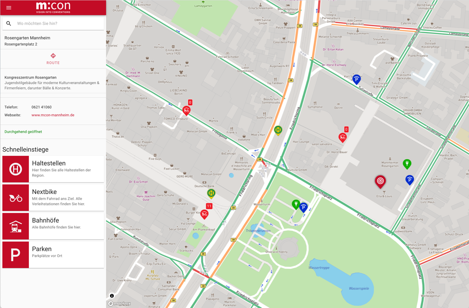Click the Vodafone label on map
This screenshot has width=469, height=308.
(x=244, y=140)
